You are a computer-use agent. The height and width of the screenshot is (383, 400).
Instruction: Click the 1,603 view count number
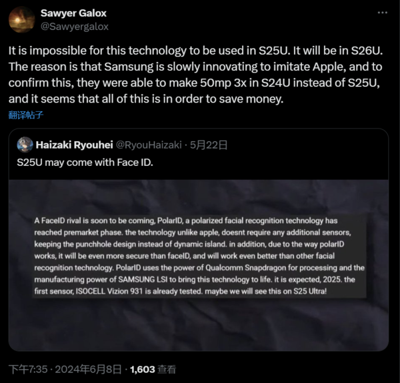[143, 368]
